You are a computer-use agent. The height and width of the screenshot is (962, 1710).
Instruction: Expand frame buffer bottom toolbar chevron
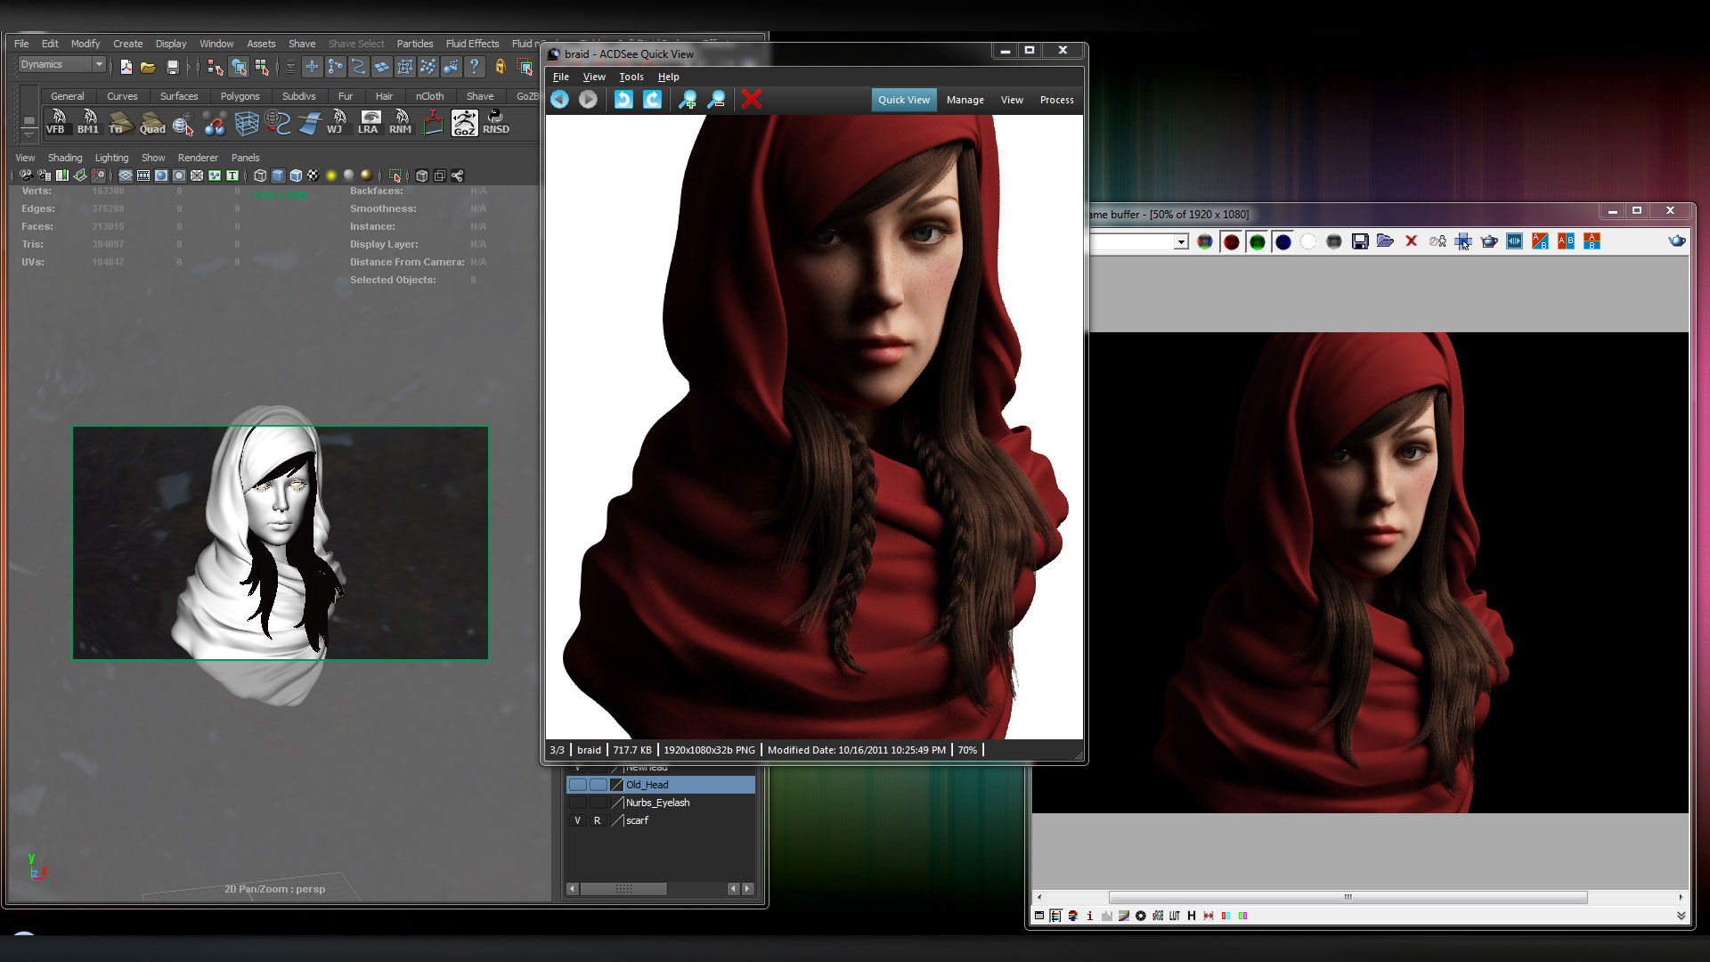coord(1681,916)
